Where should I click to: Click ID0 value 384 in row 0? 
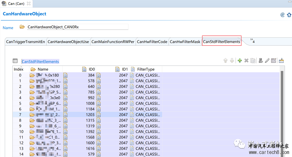pos(91,75)
